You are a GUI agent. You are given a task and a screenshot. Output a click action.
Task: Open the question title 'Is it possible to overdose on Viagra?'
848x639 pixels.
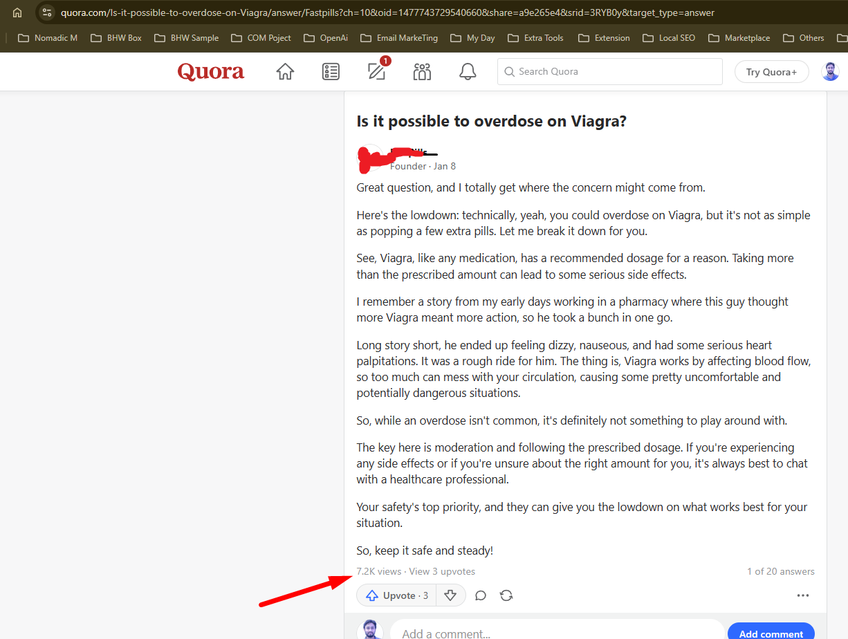pos(492,122)
